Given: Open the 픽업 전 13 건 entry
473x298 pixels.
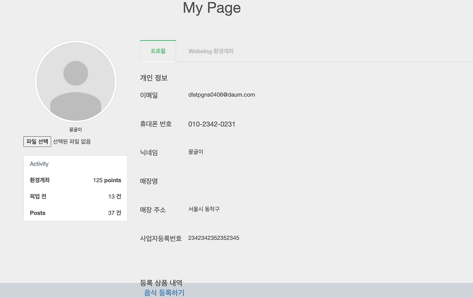Looking at the screenshot, I should pos(75,196).
